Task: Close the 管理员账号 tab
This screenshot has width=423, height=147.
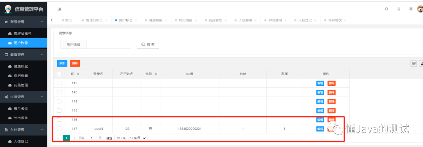Action: point(106,20)
